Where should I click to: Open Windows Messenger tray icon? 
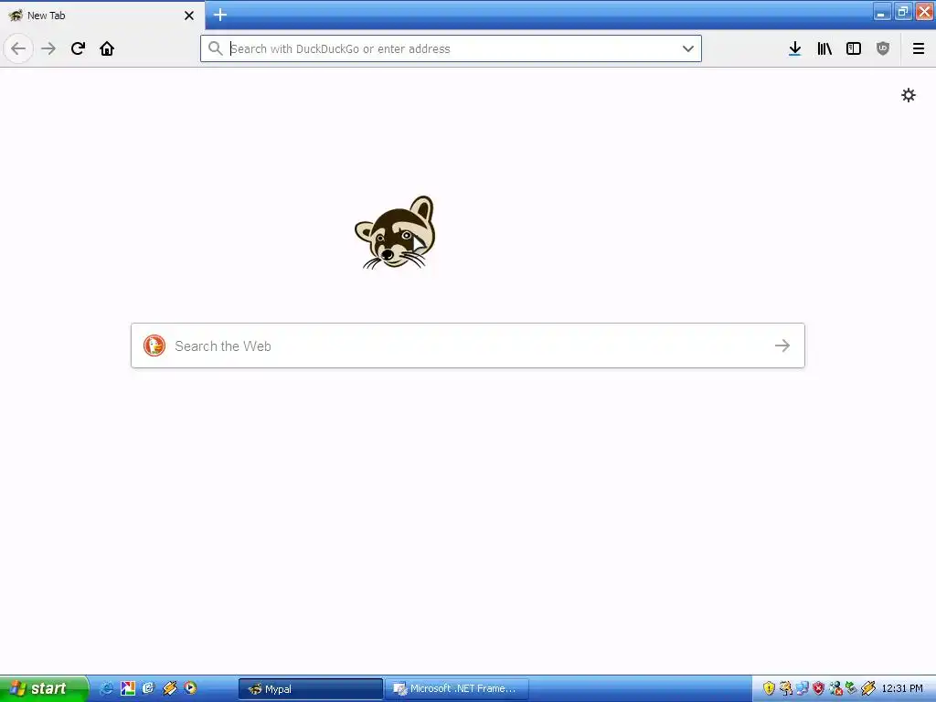(x=835, y=688)
